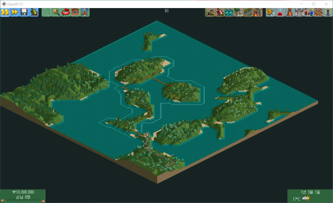Click the zoom in magnifier icon

pyautogui.click(x=56, y=12)
